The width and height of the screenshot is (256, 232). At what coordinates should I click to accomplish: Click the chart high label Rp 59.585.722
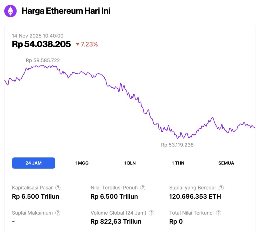pyautogui.click(x=43, y=60)
